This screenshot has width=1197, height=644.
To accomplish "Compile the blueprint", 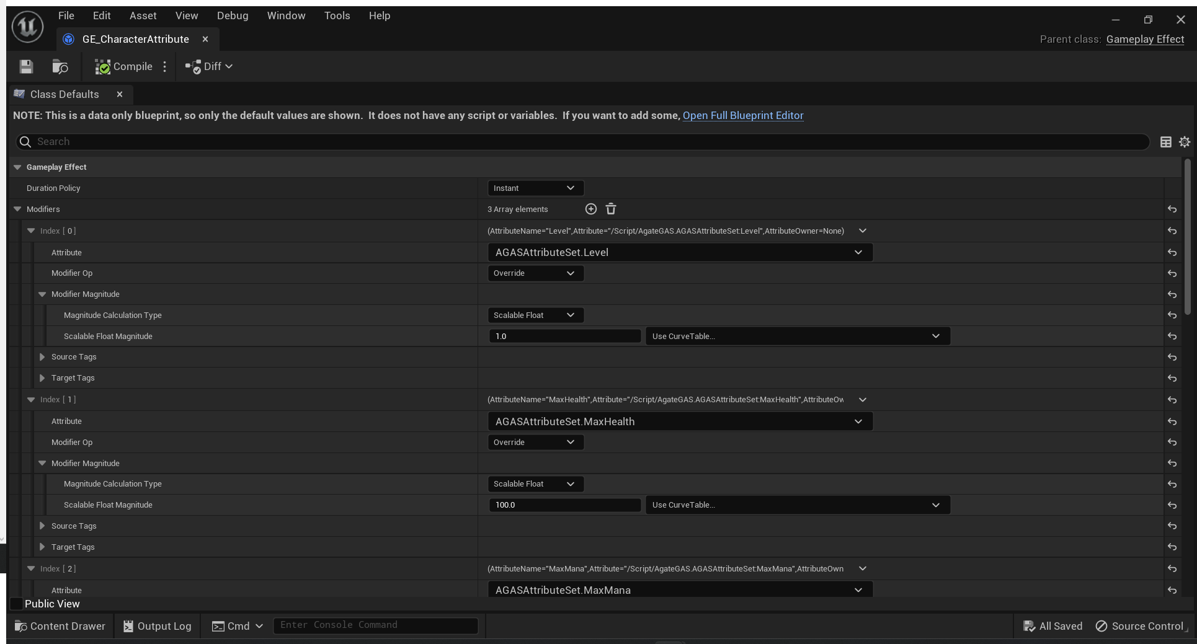I will [x=123, y=66].
